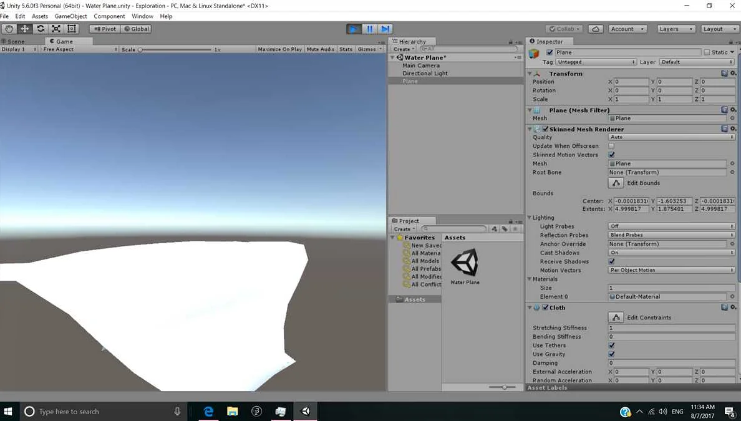The image size is (741, 421).
Task: Open the Layers dropdown
Action: 676,29
